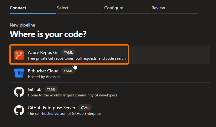Open the Connect step tab
Image resolution: width=216 pixels, height=127 pixels.
18,8
